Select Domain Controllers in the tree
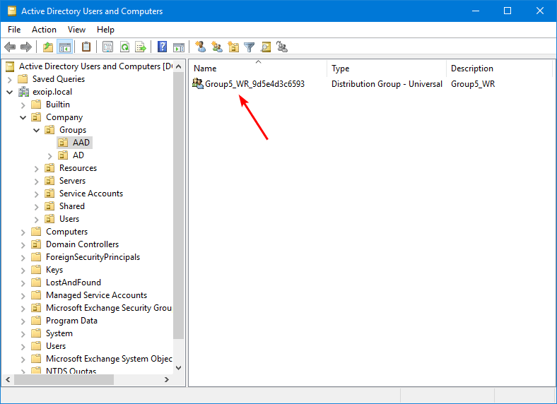 pyautogui.click(x=82, y=244)
